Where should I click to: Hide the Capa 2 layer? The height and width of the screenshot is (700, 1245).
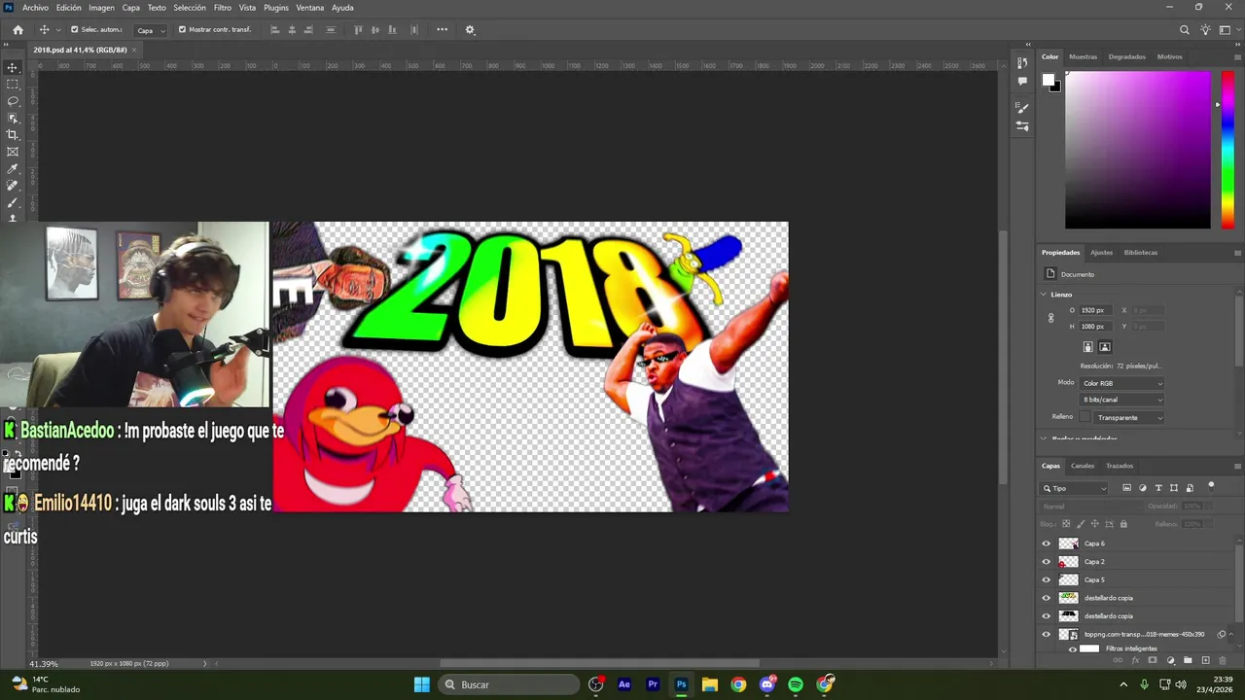tap(1047, 562)
